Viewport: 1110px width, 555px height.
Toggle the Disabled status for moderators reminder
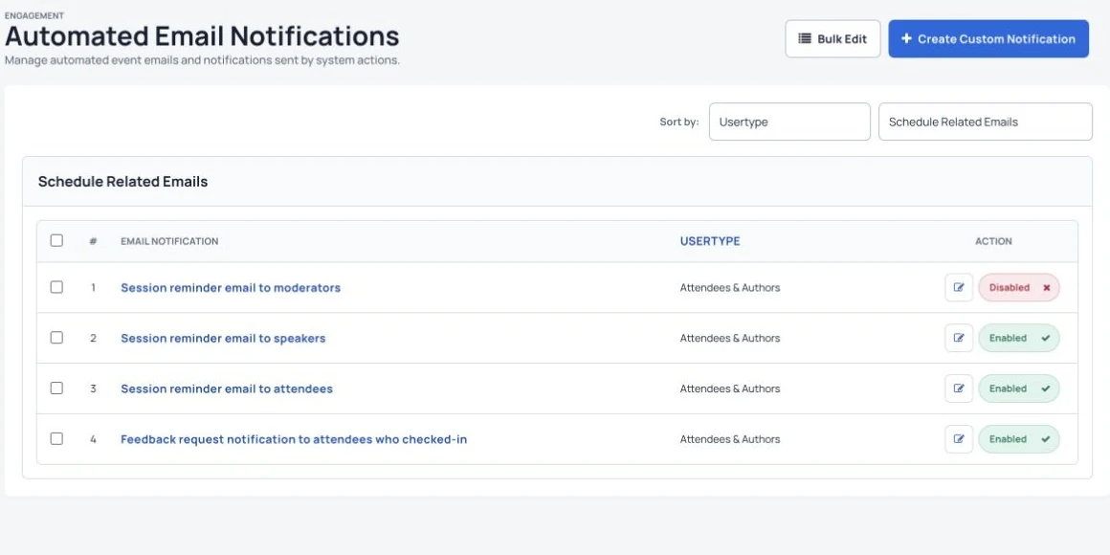(x=1019, y=287)
